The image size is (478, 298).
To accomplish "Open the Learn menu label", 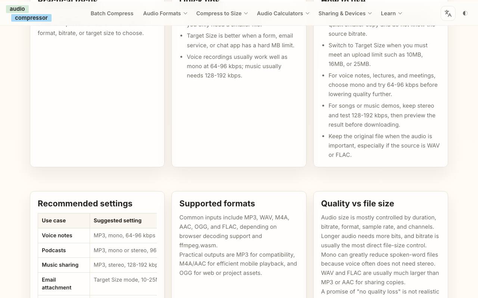I will [x=388, y=13].
